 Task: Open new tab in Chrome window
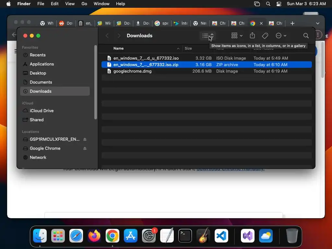tap(292, 23)
